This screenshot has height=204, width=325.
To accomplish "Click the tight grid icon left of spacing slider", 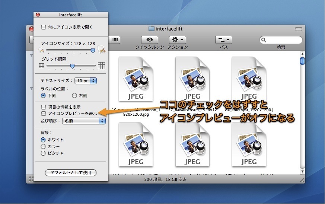I will (41, 66).
